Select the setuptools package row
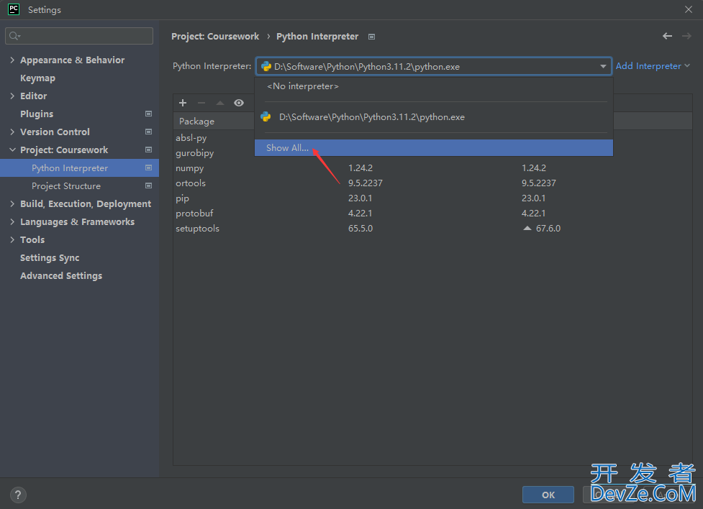 pyautogui.click(x=432, y=228)
